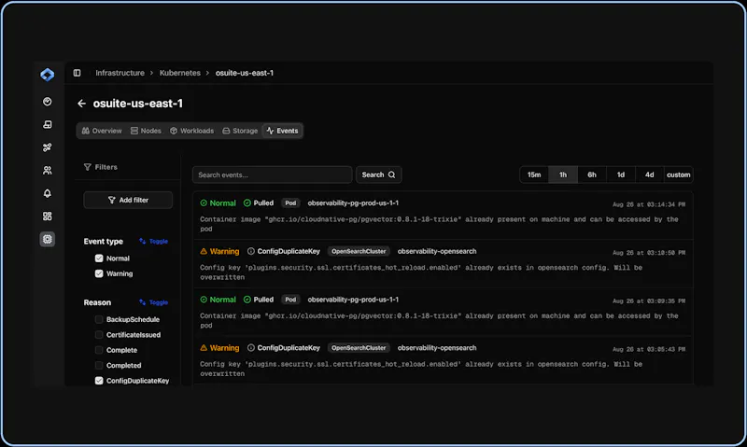Open the users icon in sidebar
Image resolution: width=747 pixels, height=447 pixels.
click(48, 171)
